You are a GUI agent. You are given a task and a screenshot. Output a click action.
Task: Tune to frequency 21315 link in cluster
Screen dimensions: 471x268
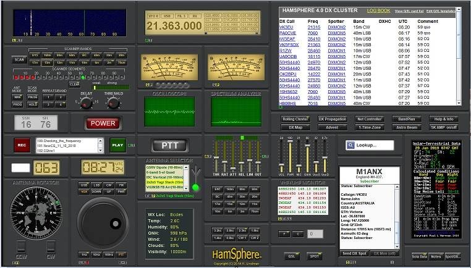click(314, 27)
